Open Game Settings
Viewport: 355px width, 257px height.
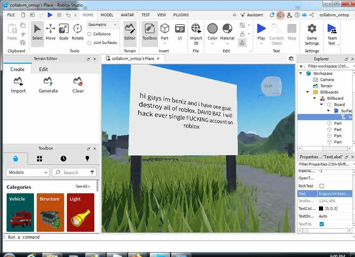click(312, 34)
